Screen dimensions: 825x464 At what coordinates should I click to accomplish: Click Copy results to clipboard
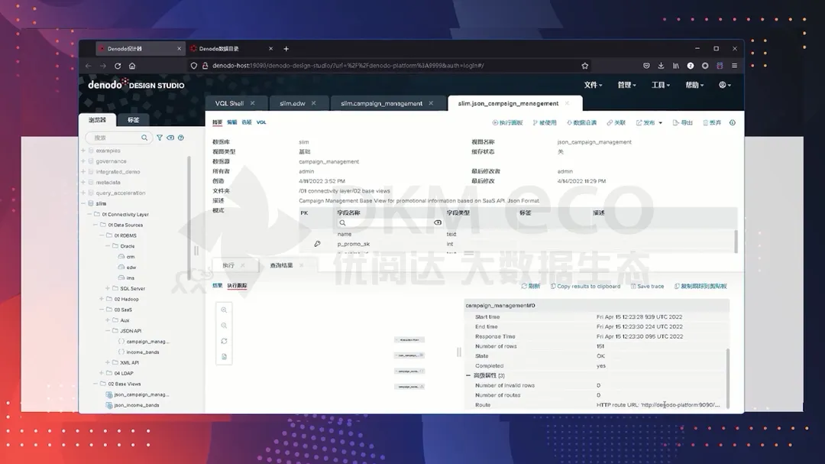click(x=584, y=286)
